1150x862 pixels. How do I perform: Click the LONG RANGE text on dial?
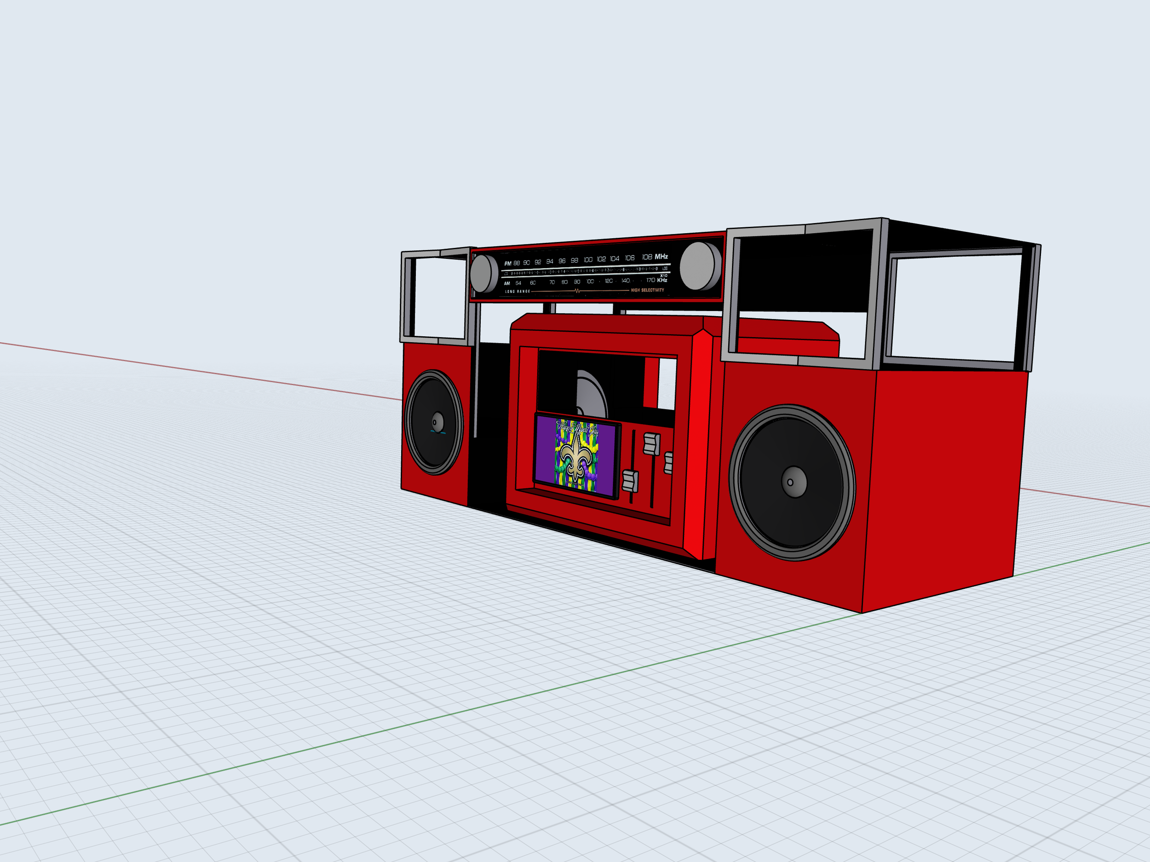[x=517, y=292]
